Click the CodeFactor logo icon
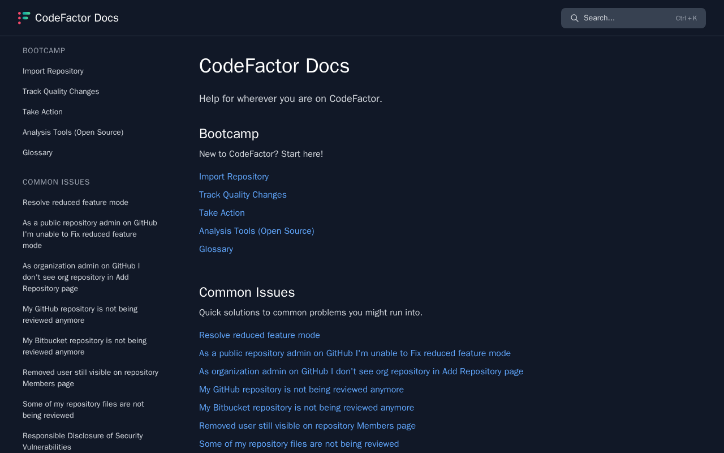 click(24, 18)
